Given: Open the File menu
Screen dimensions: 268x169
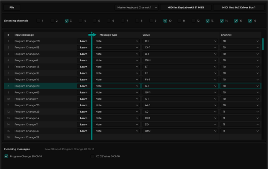Looking at the screenshot, I should point(12,8).
